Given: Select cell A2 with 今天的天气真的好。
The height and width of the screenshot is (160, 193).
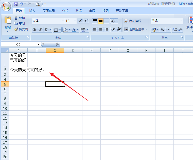Looking at the screenshot, I should point(19,70).
